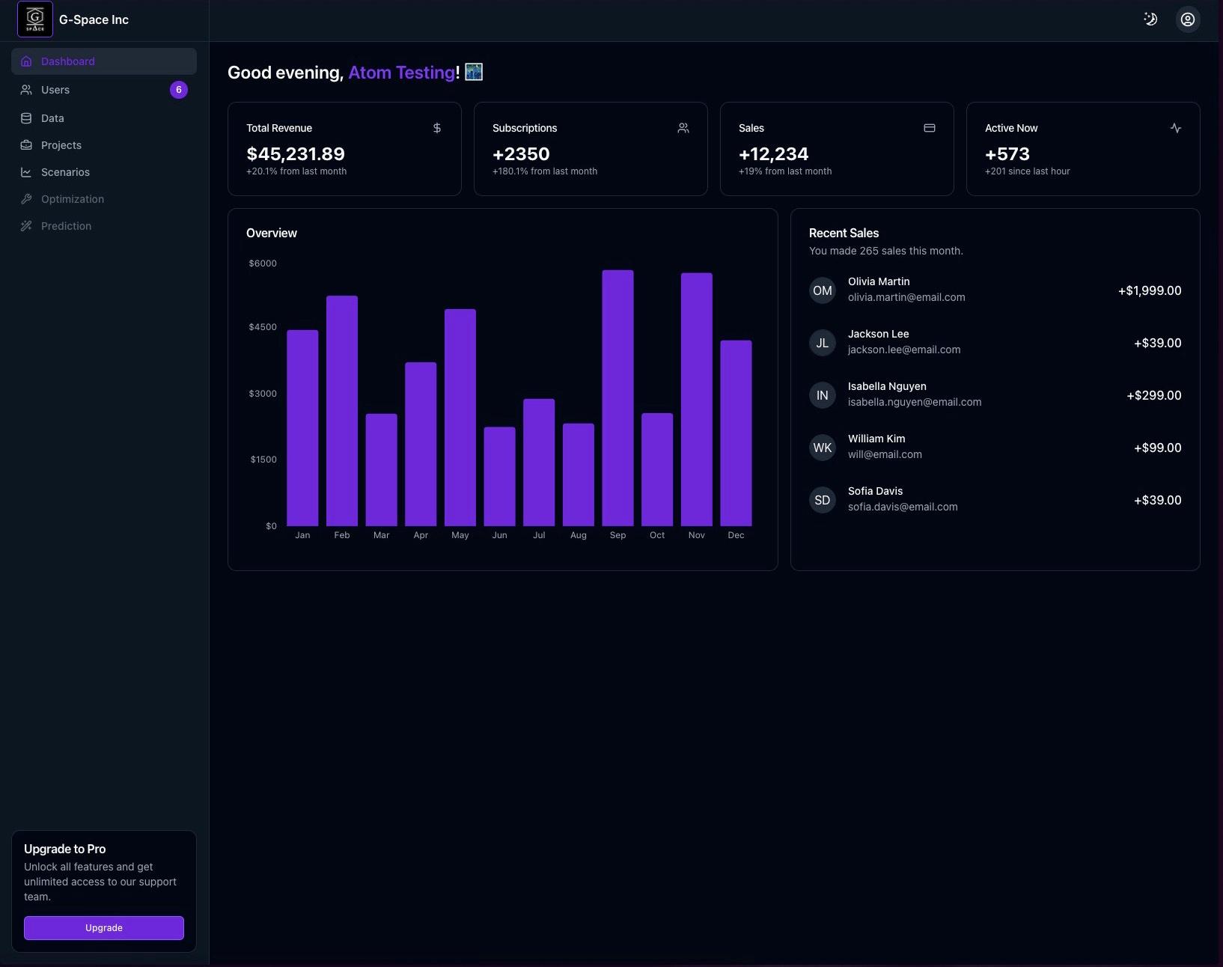Click the night city emoji in greeting
This screenshot has width=1223, height=967.
tap(474, 72)
